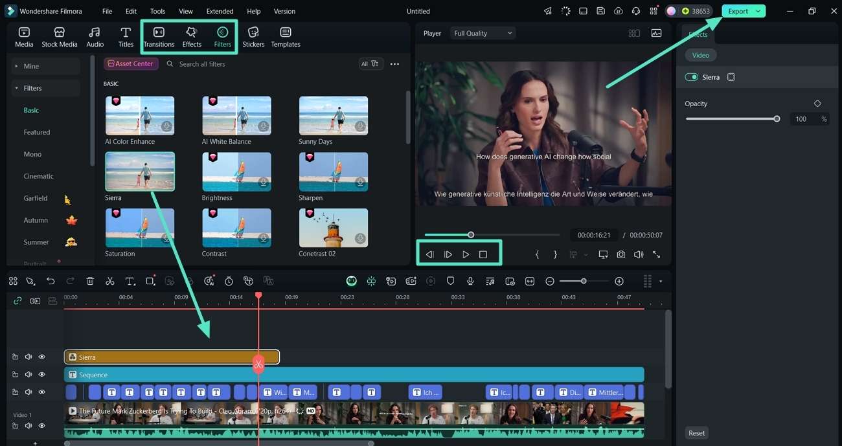The image size is (842, 446).
Task: Open the Asset Center
Action: [x=131, y=63]
